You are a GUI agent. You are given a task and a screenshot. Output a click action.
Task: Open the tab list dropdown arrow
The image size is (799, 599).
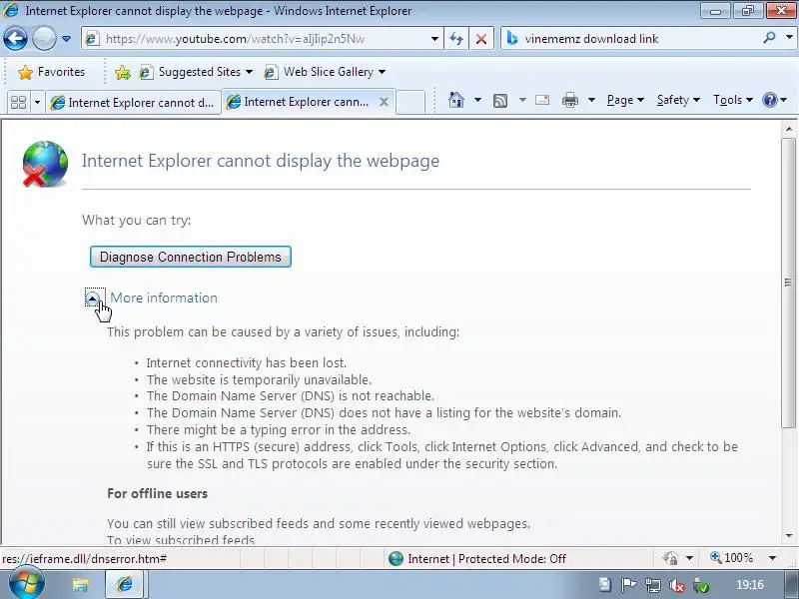[x=37, y=103]
